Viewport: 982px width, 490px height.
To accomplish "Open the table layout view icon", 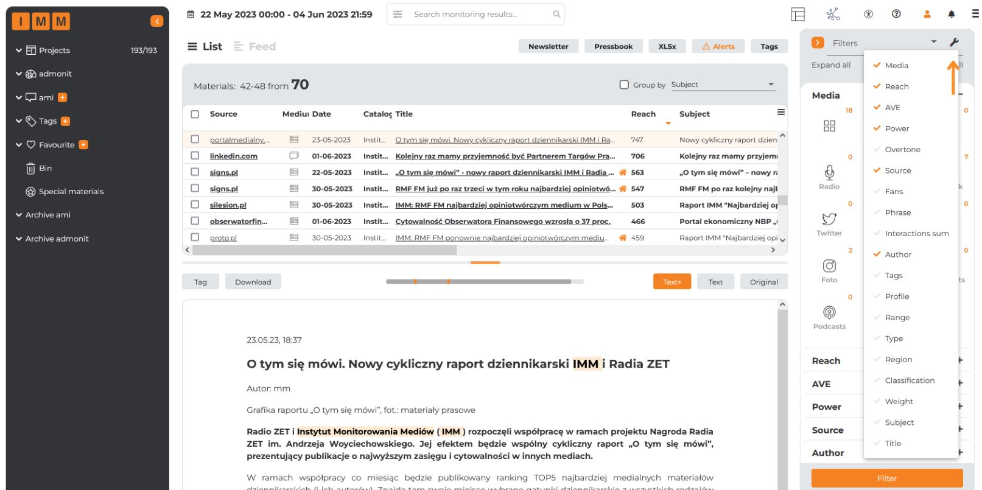I will pos(798,14).
